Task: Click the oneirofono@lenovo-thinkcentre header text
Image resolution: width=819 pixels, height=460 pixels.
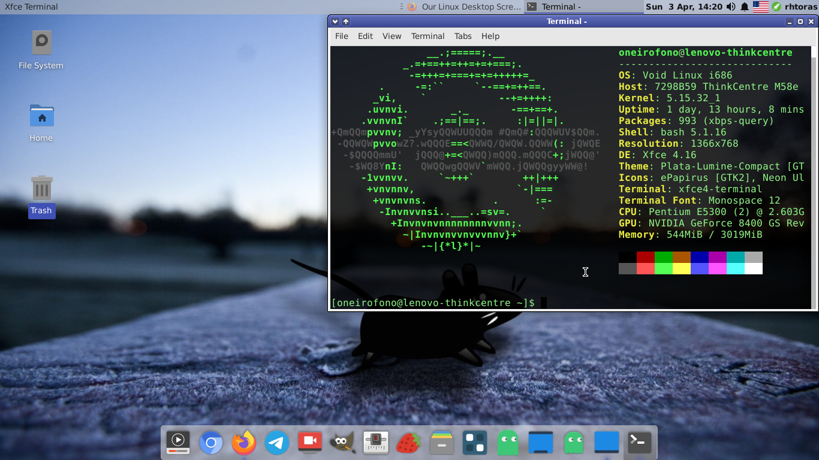Action: [706, 53]
